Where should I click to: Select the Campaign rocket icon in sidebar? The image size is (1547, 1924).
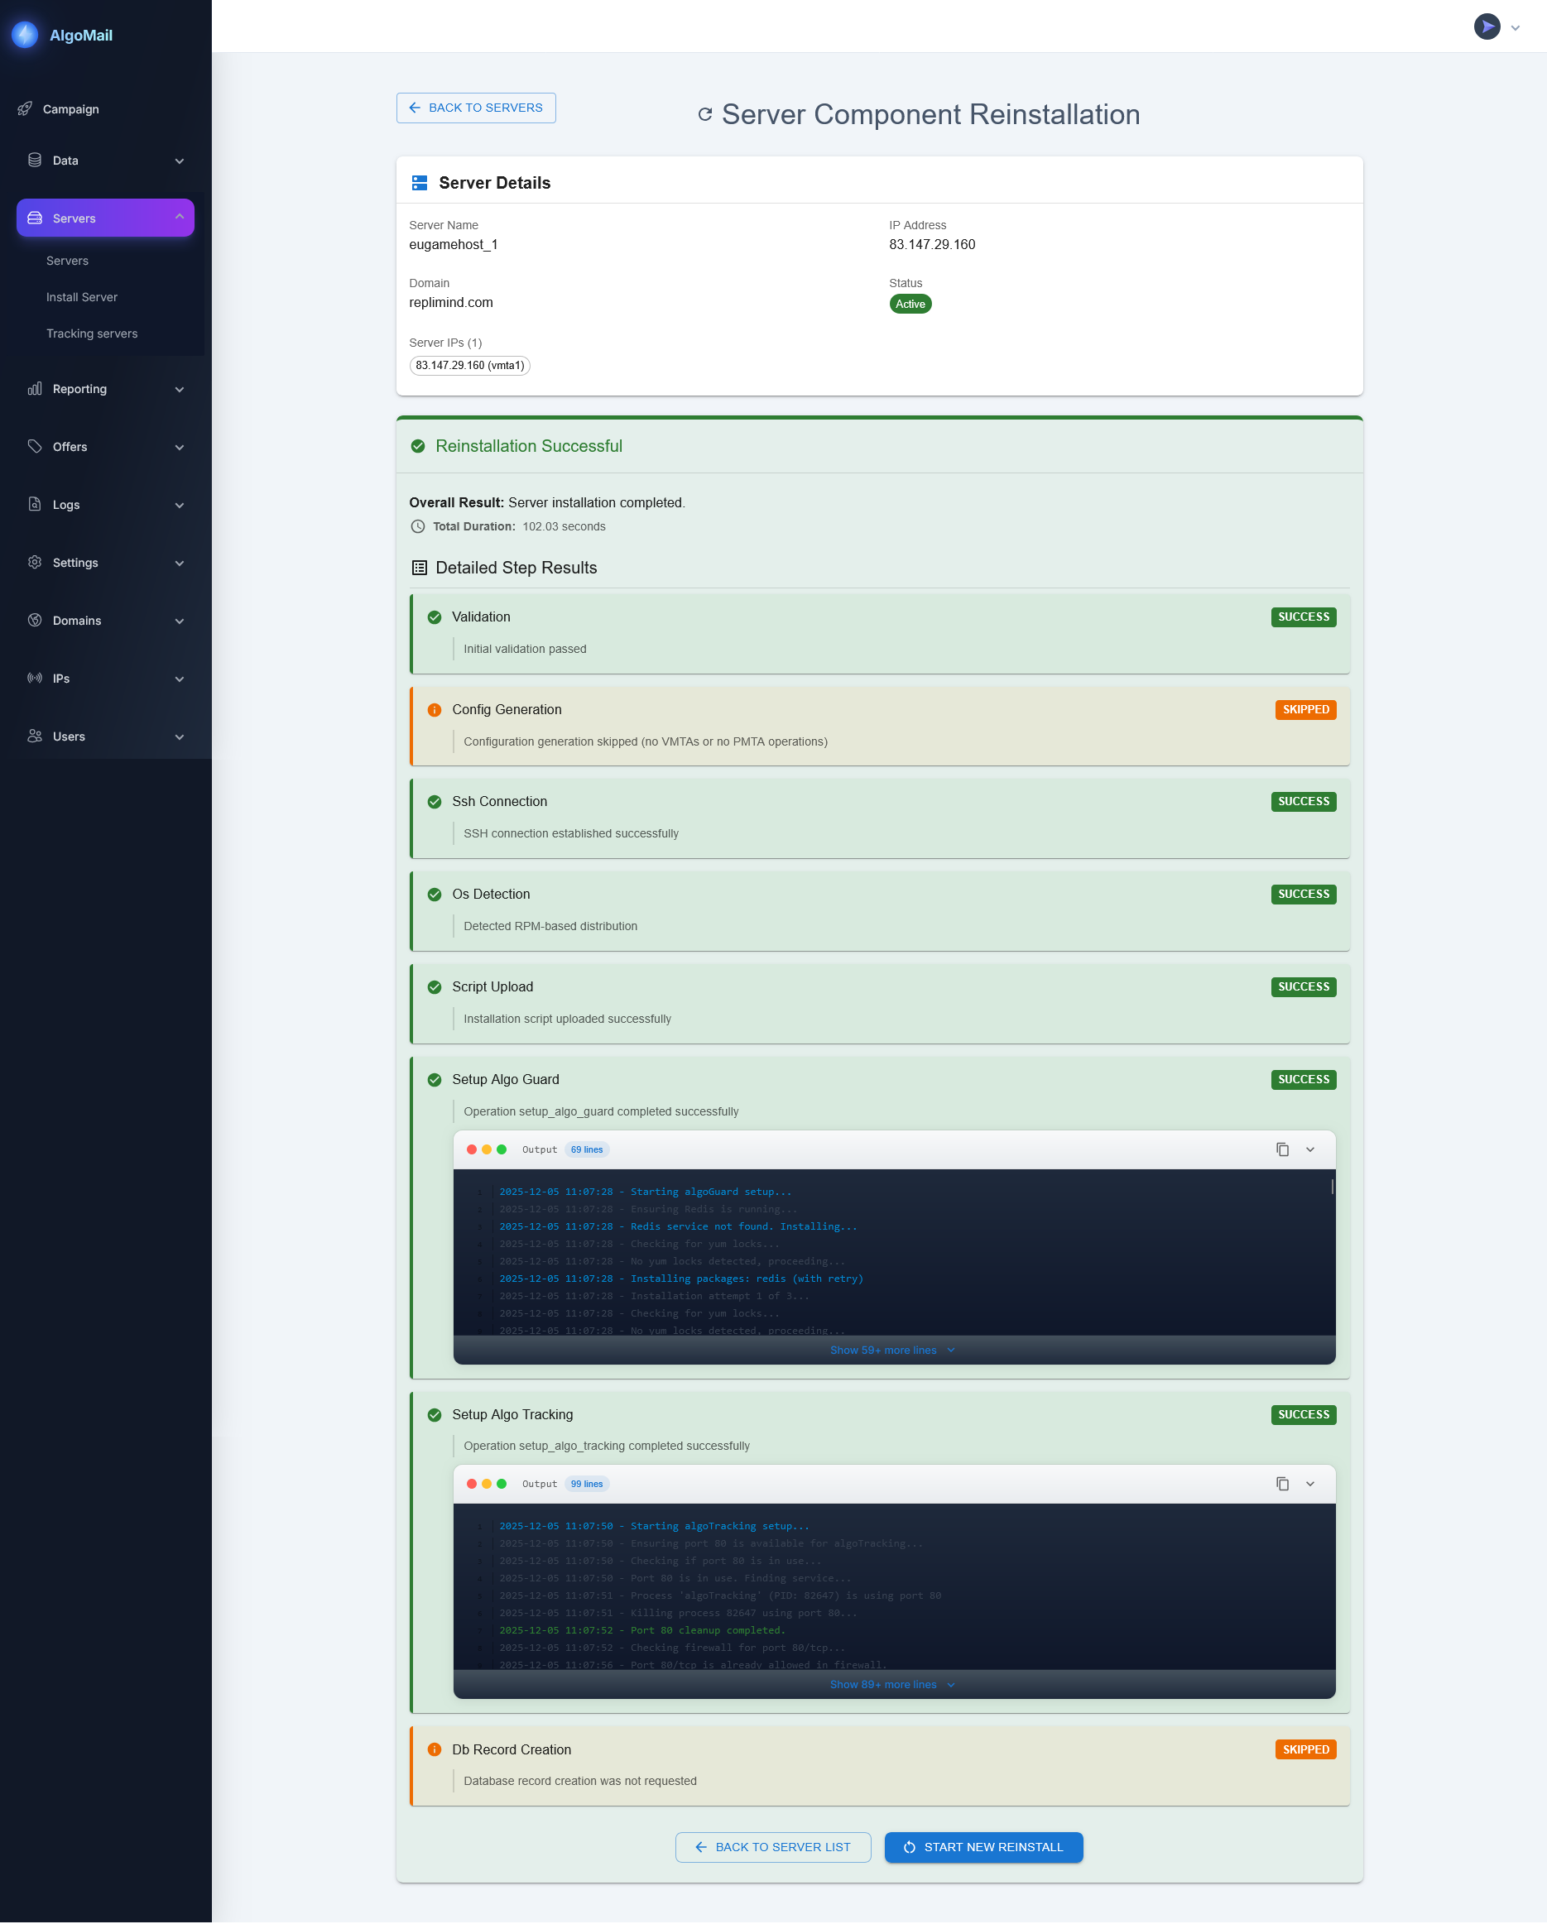[x=26, y=108]
